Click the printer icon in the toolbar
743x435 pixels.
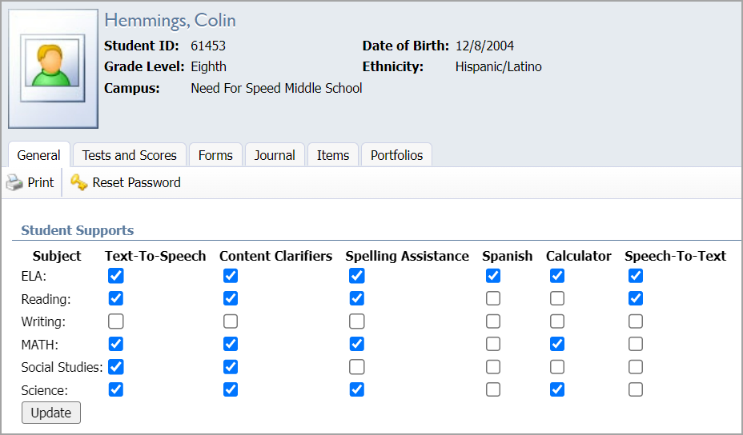[14, 182]
